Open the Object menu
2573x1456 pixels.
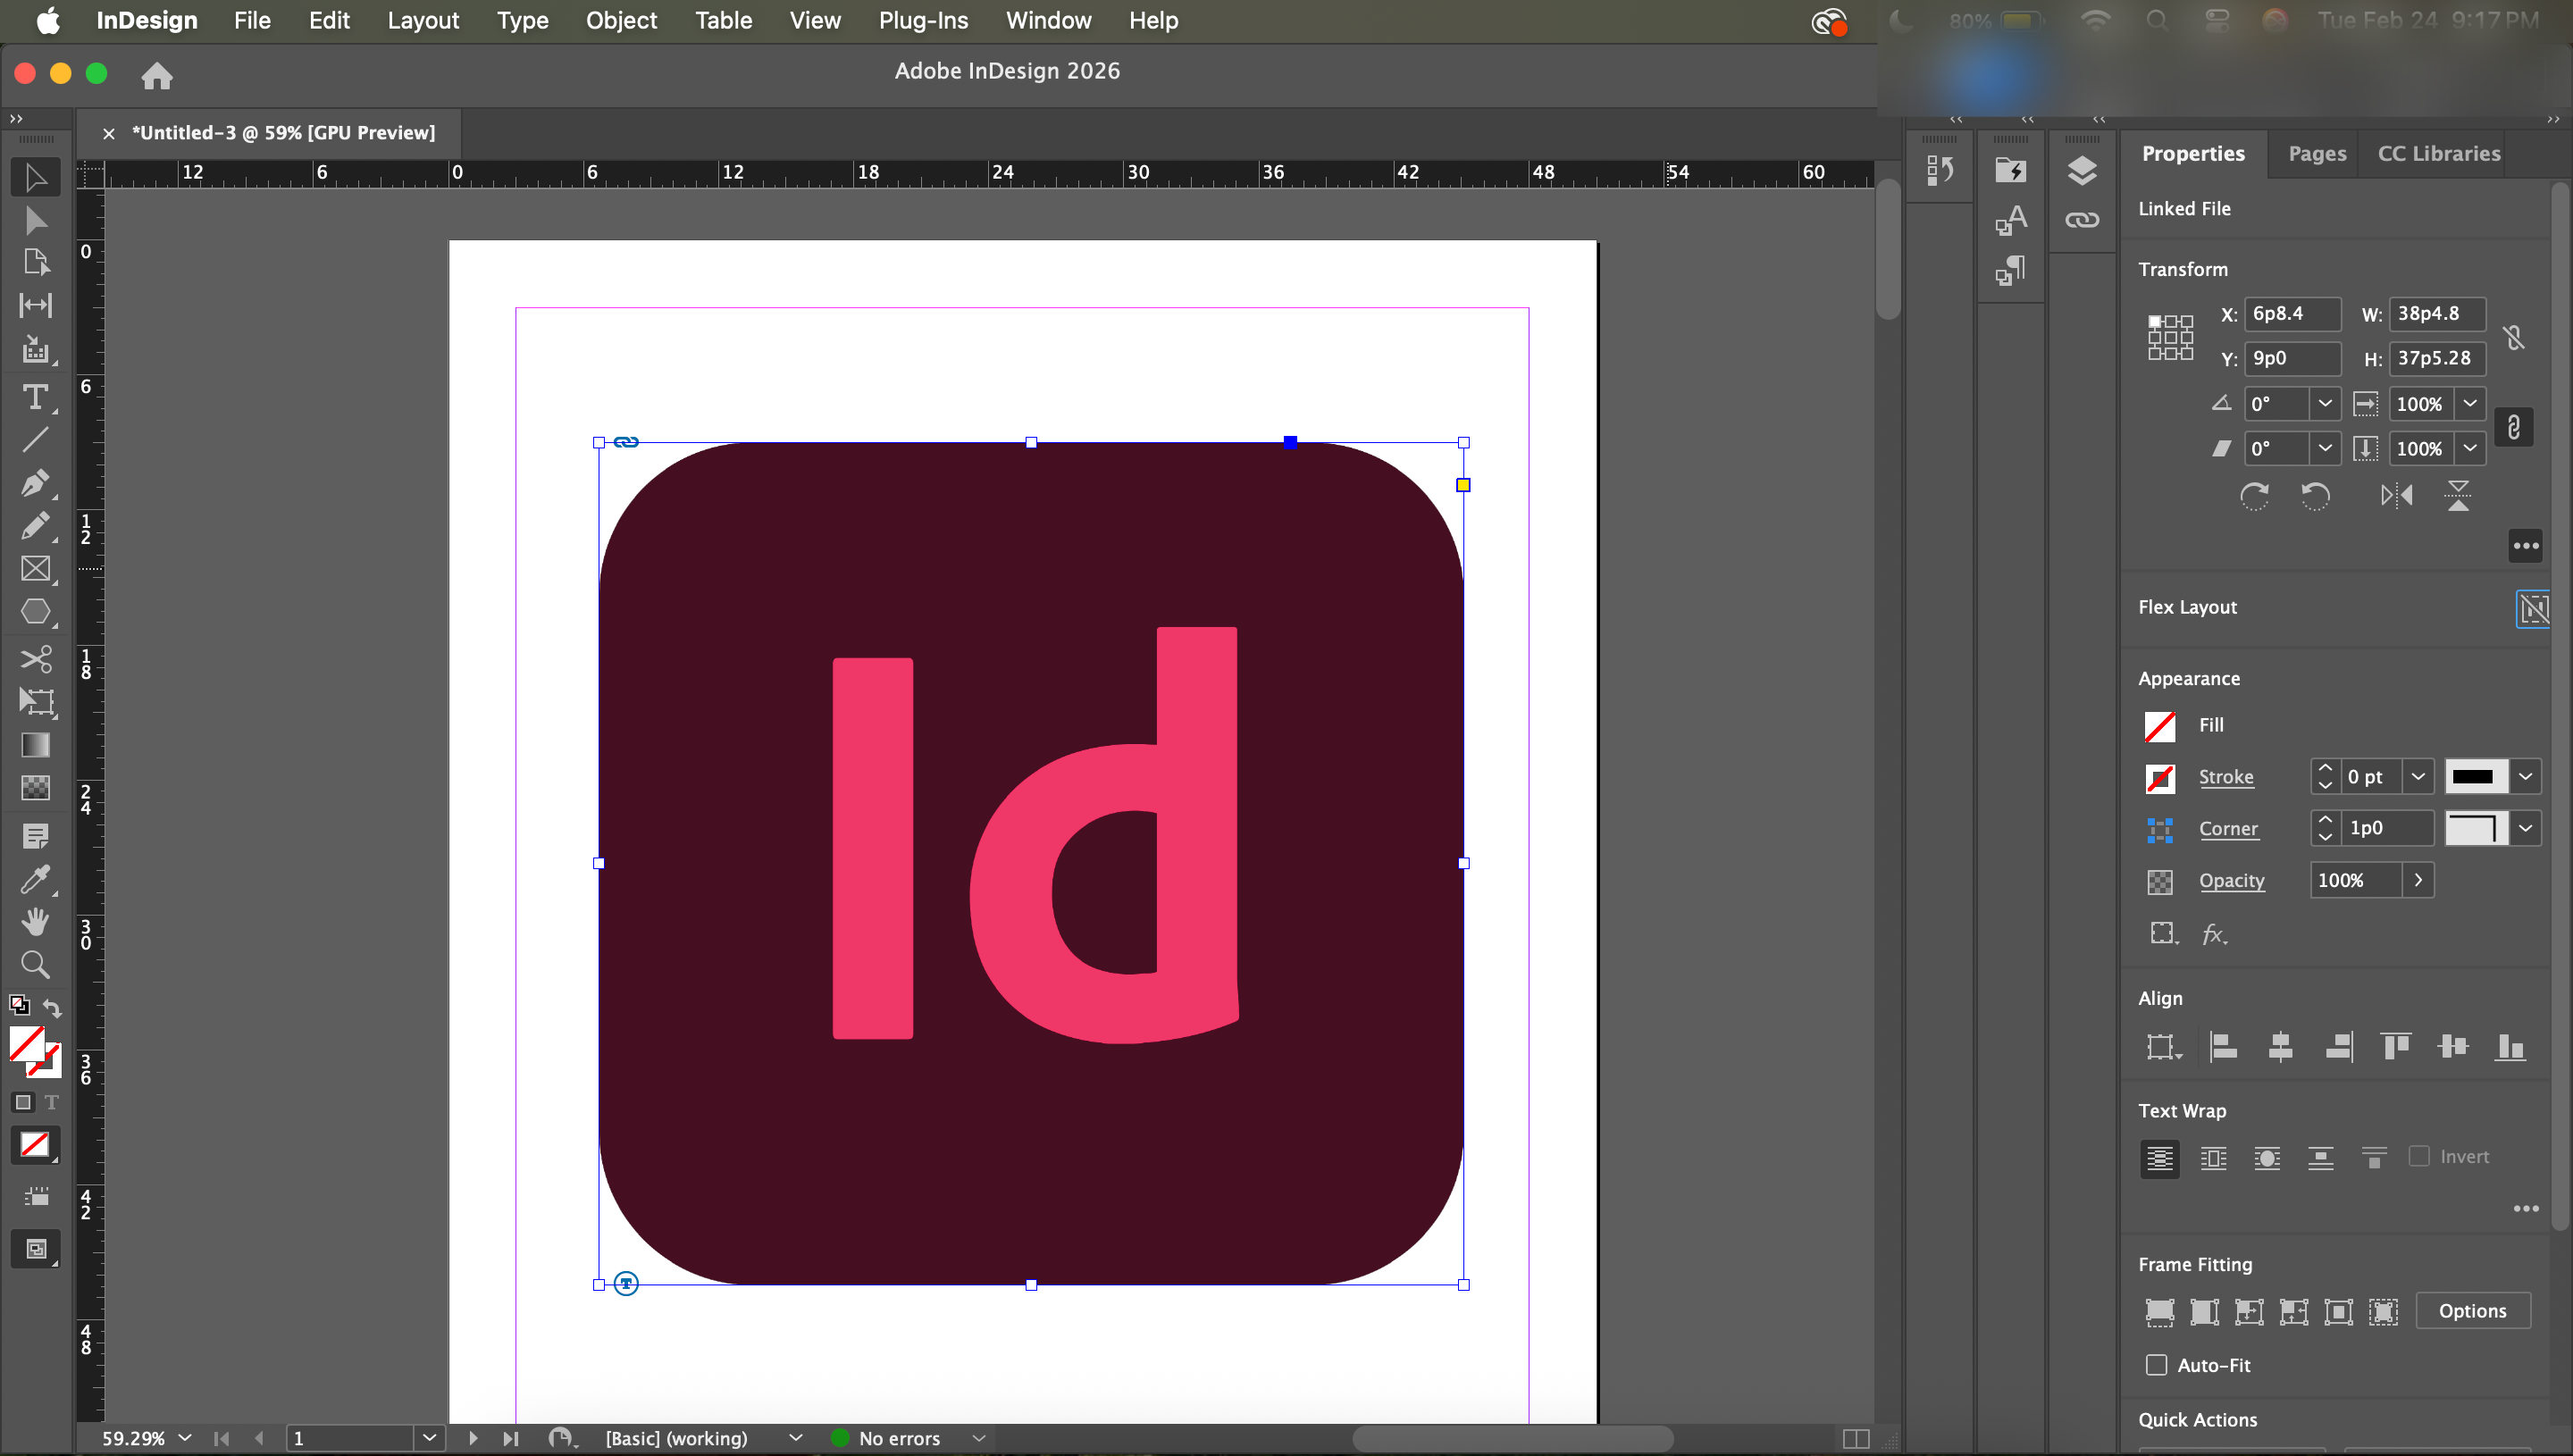621,20
